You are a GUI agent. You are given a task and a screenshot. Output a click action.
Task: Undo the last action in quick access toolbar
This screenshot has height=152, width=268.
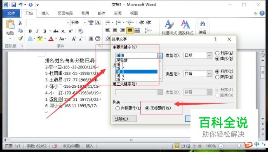(x=21, y=5)
